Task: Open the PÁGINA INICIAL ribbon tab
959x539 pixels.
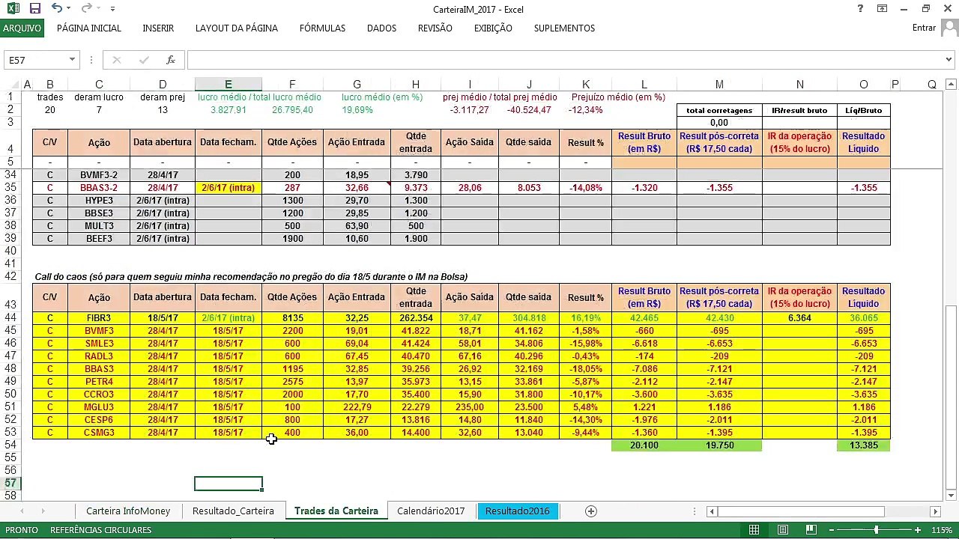Action: coord(89,28)
